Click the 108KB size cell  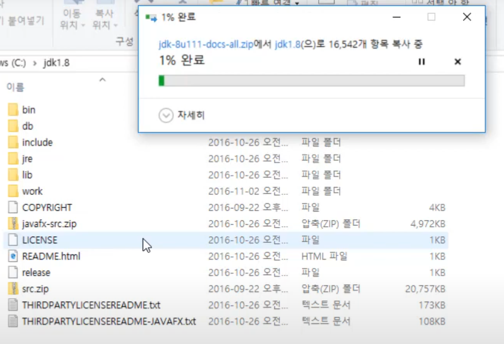click(432, 321)
